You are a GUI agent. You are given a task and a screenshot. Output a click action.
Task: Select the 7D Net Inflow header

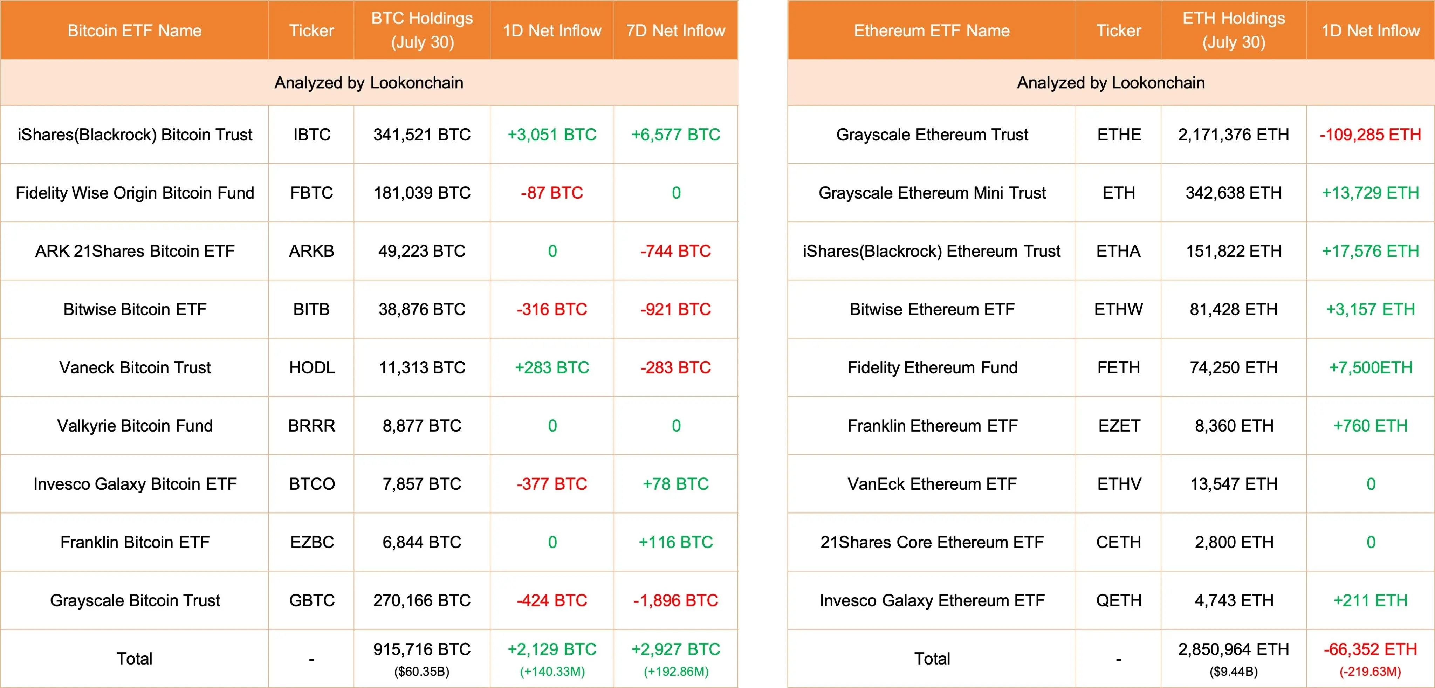[675, 30]
